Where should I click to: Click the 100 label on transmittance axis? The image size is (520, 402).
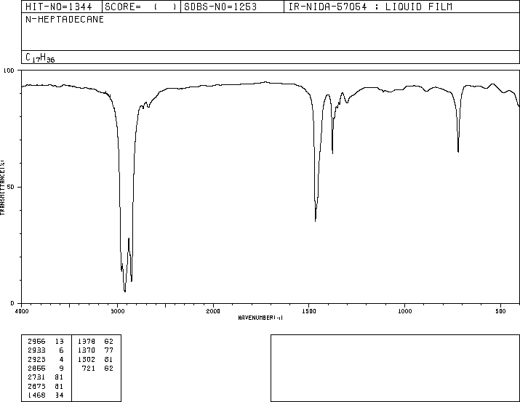[9, 71]
